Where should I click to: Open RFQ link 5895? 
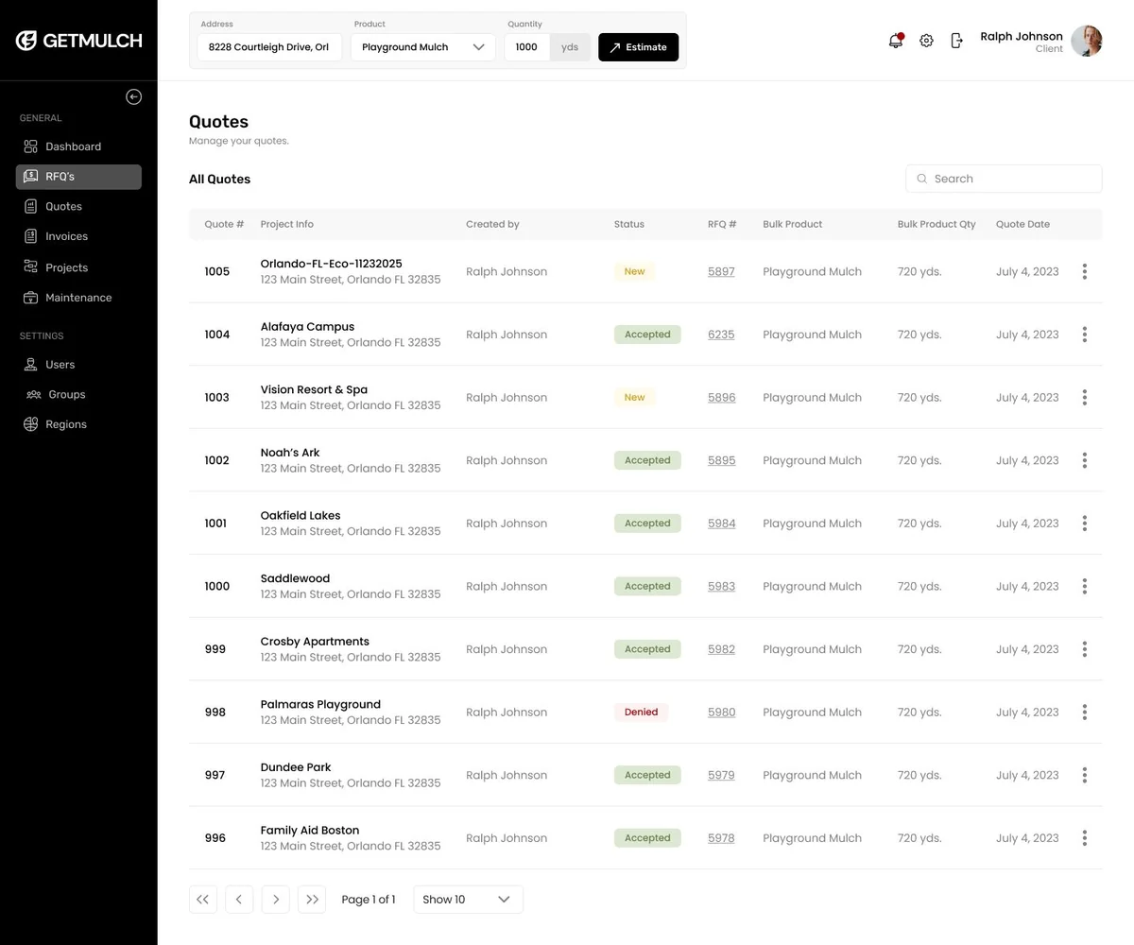(x=721, y=460)
